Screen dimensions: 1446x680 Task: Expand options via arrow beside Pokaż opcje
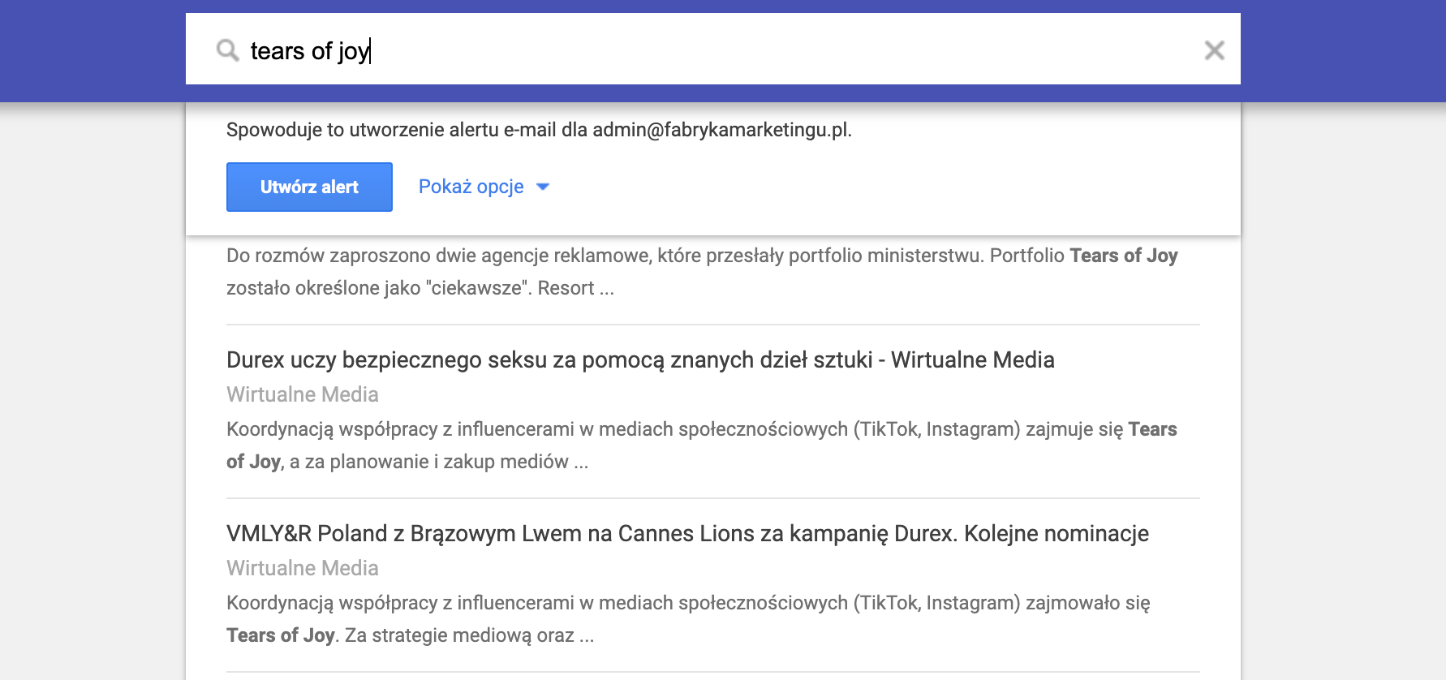click(544, 187)
